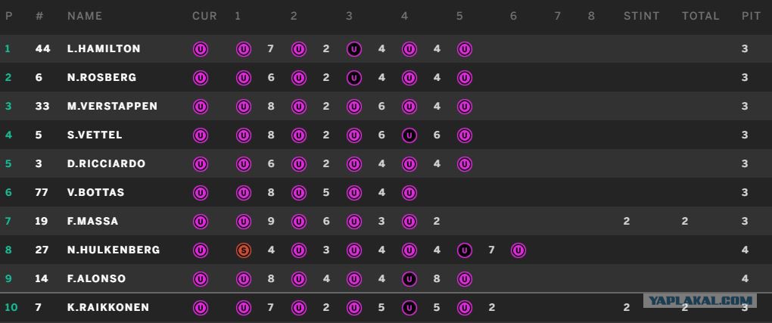Click the NAME column header
Viewport: 772px width, 323px height.
pyautogui.click(x=85, y=16)
